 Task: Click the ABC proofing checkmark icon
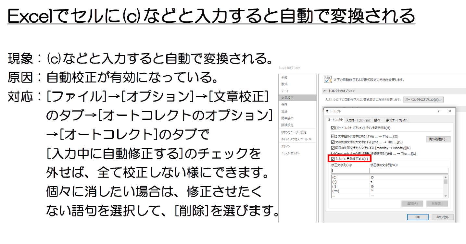[328, 80]
